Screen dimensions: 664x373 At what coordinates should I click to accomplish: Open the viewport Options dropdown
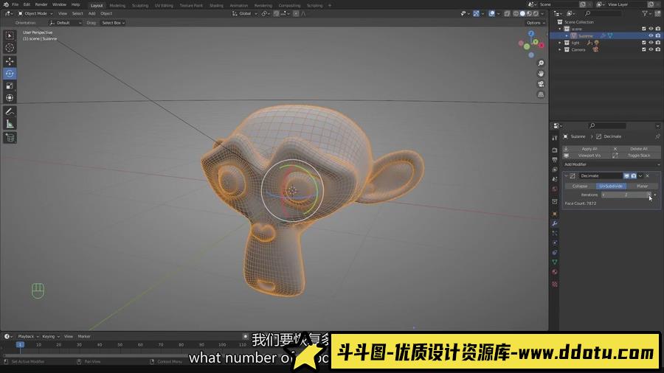coord(536,23)
